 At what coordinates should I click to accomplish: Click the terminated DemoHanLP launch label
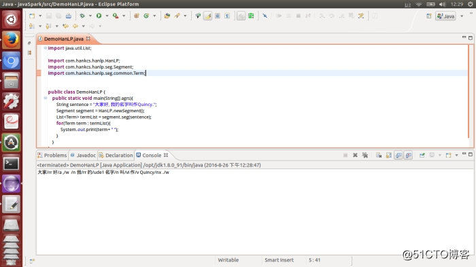[x=149, y=165]
